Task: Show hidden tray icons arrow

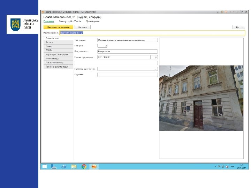Action: 215,166
